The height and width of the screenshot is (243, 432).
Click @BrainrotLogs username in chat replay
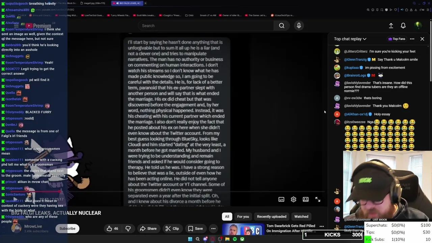(355, 76)
